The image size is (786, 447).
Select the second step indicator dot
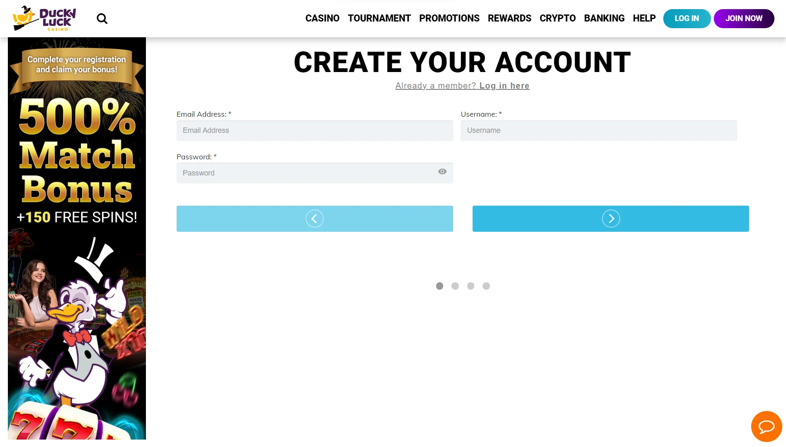455,286
